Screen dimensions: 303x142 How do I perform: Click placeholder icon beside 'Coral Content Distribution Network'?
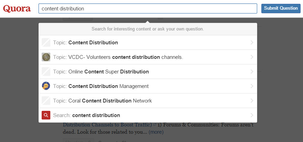(x=46, y=101)
